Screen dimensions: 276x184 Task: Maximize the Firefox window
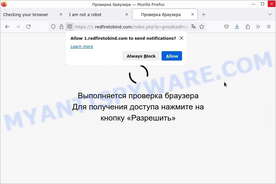tap(263, 4)
